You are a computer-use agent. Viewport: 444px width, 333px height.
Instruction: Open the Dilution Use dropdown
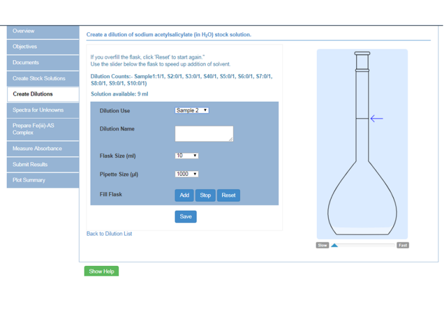coord(191,110)
